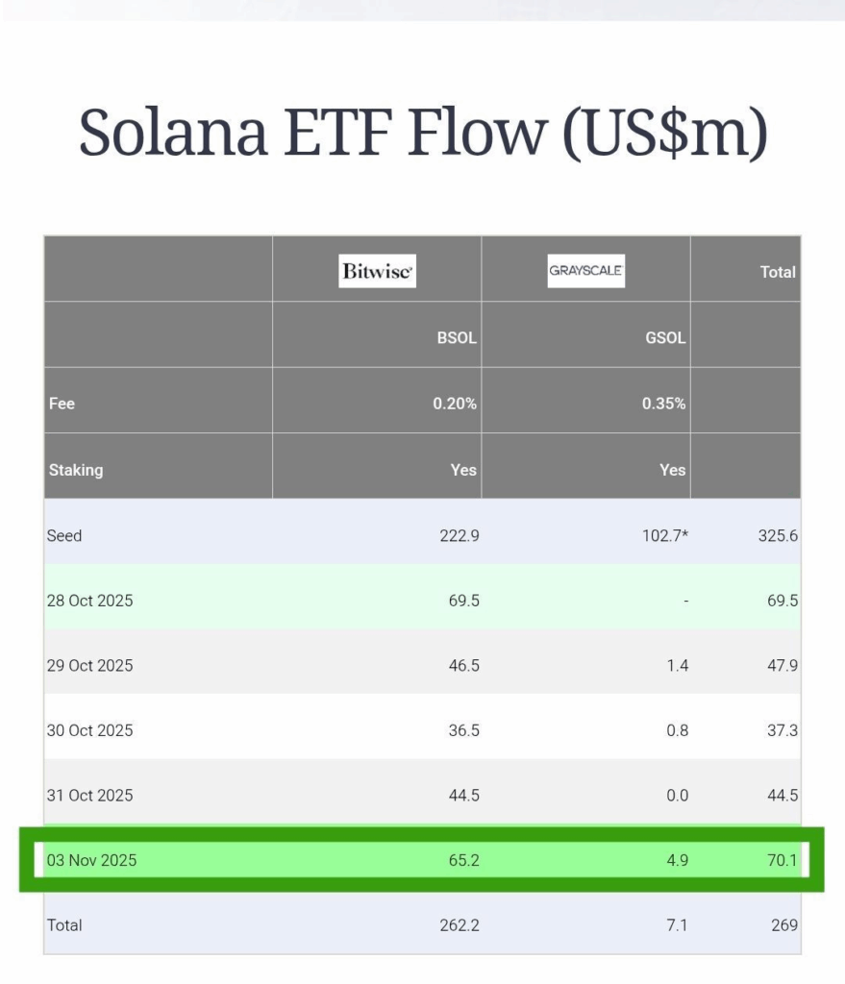Select the 262.2 BSOL total value
The height and width of the screenshot is (984, 845).
(x=457, y=925)
